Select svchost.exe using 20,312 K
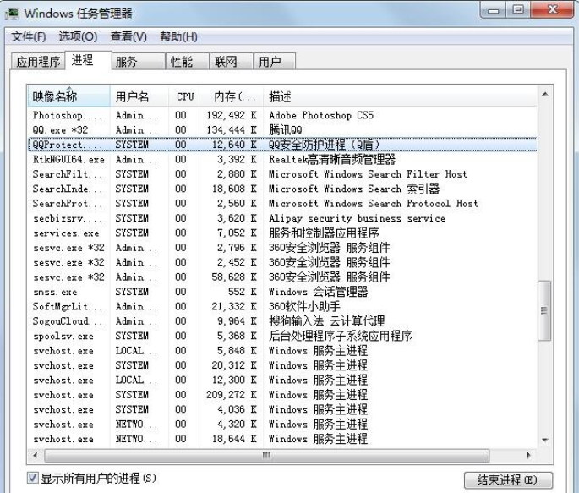This screenshot has width=579, height=493. coord(282,365)
